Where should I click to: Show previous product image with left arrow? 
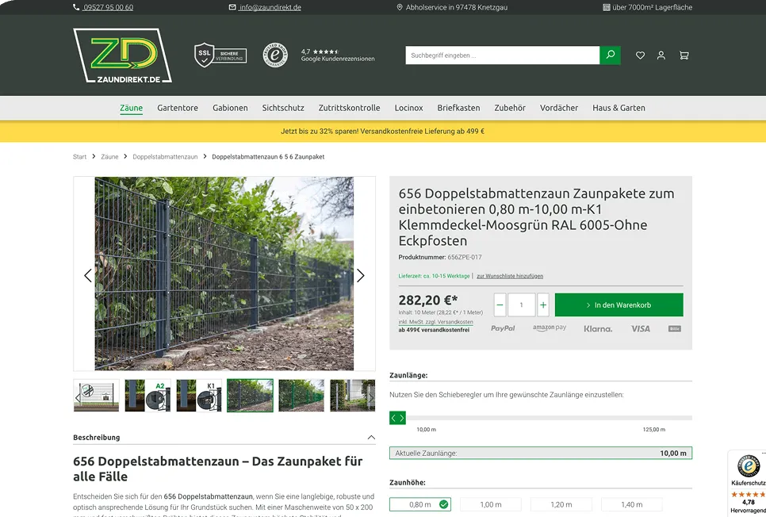[88, 275]
